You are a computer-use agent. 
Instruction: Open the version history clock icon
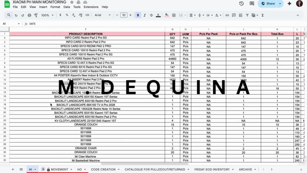click(241, 3)
